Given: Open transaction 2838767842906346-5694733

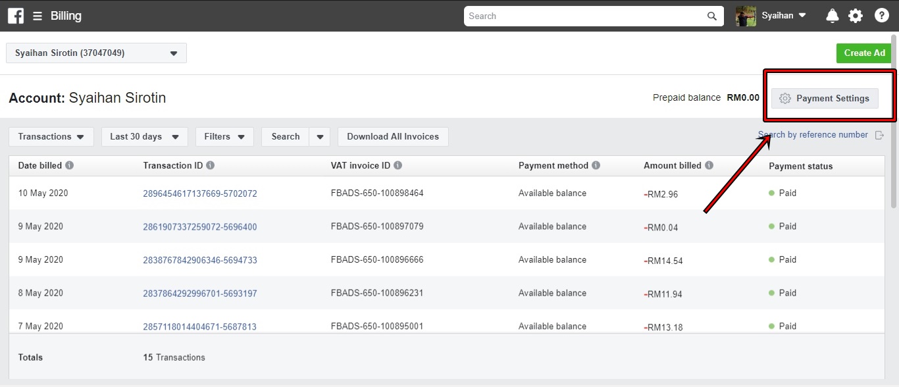Looking at the screenshot, I should pyautogui.click(x=200, y=260).
